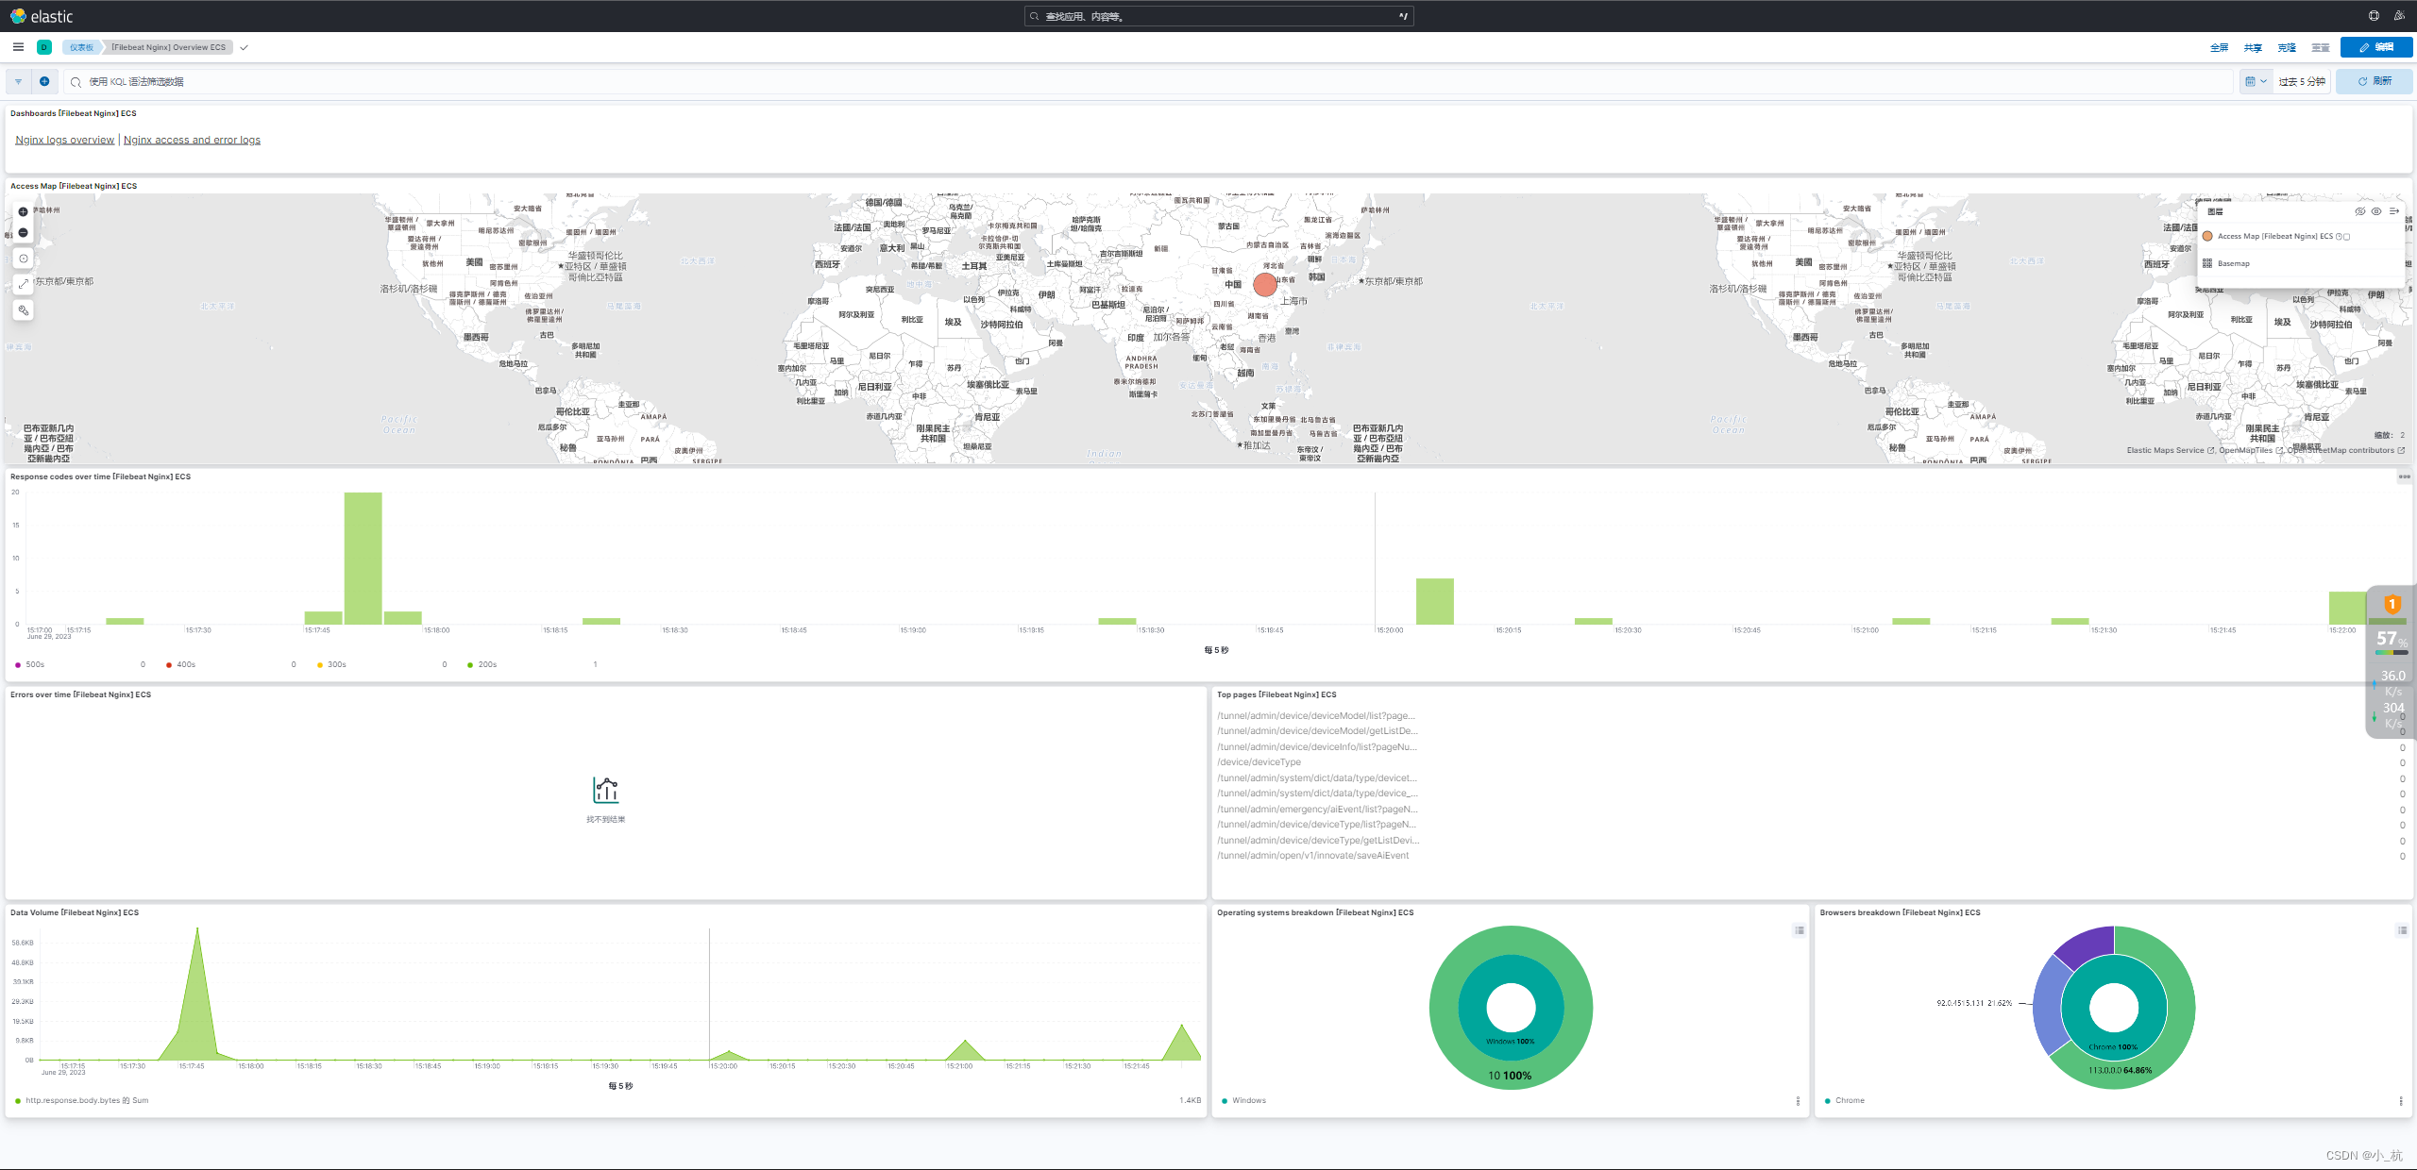Image resolution: width=2417 pixels, height=1170 pixels.
Task: Click the purple slice in Browsers donut
Action: coord(2087,945)
